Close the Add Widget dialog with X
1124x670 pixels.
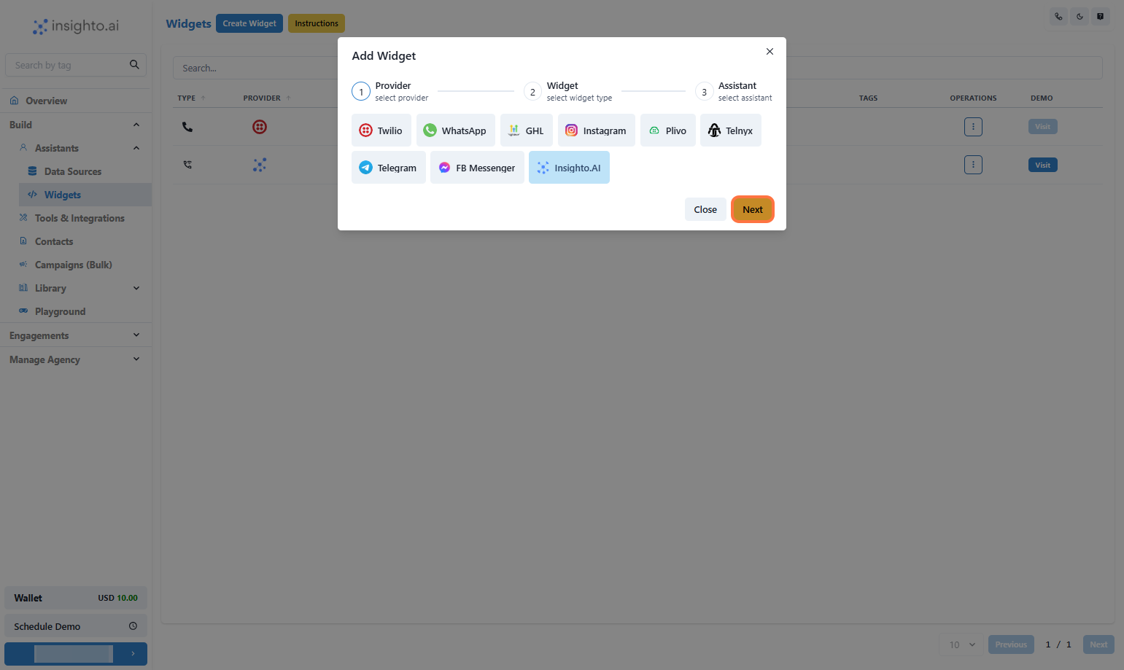point(770,51)
